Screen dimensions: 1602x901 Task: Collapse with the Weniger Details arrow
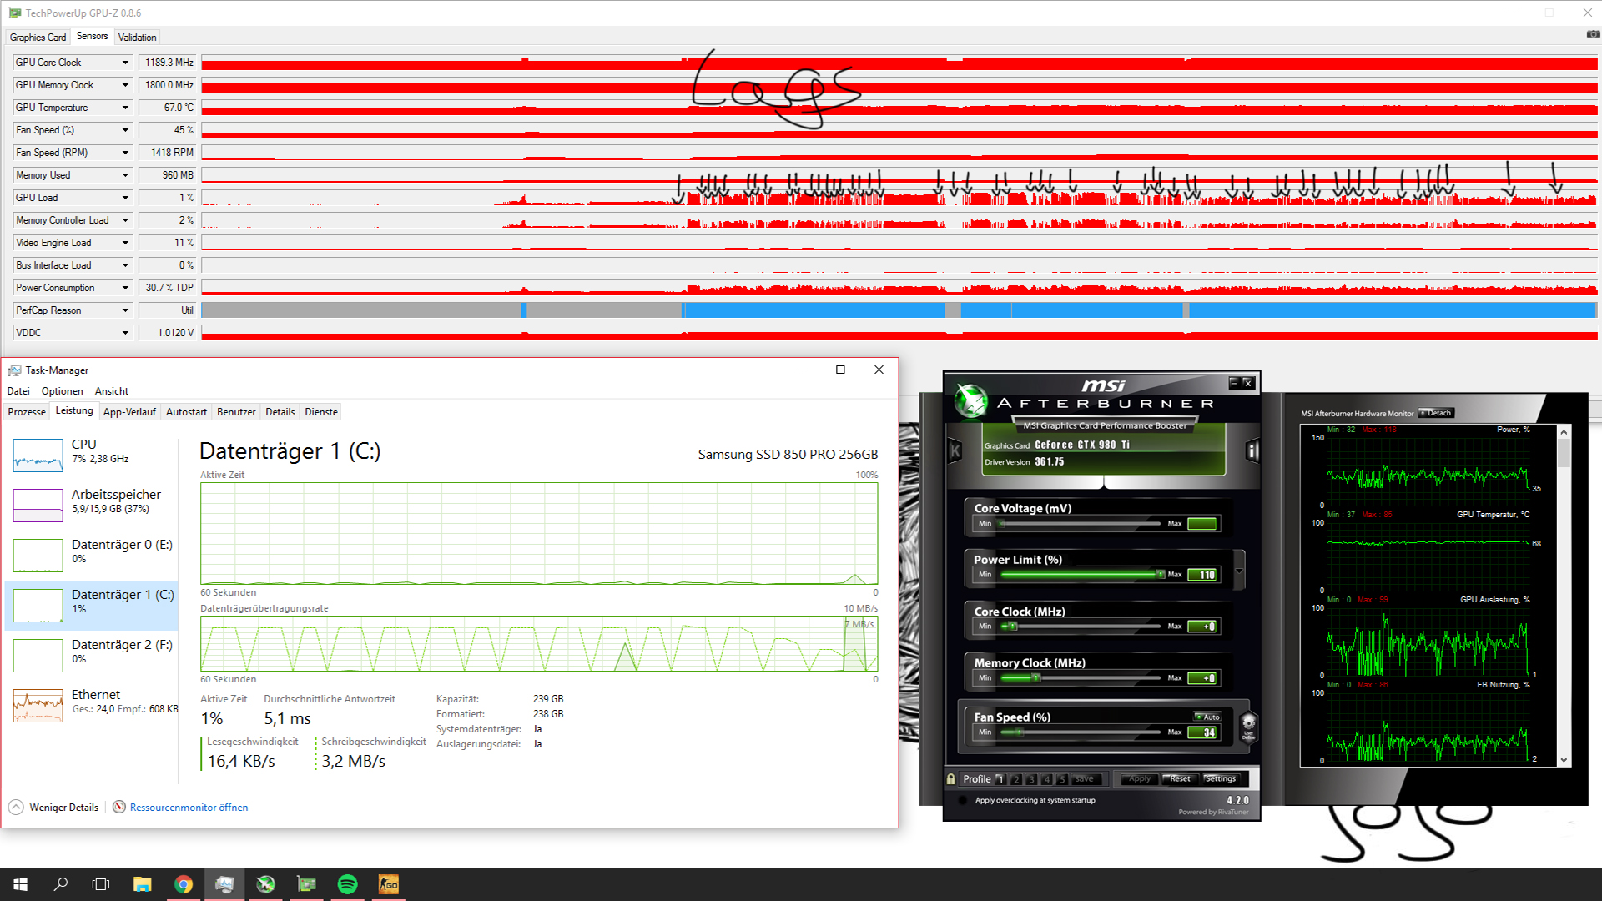click(16, 807)
